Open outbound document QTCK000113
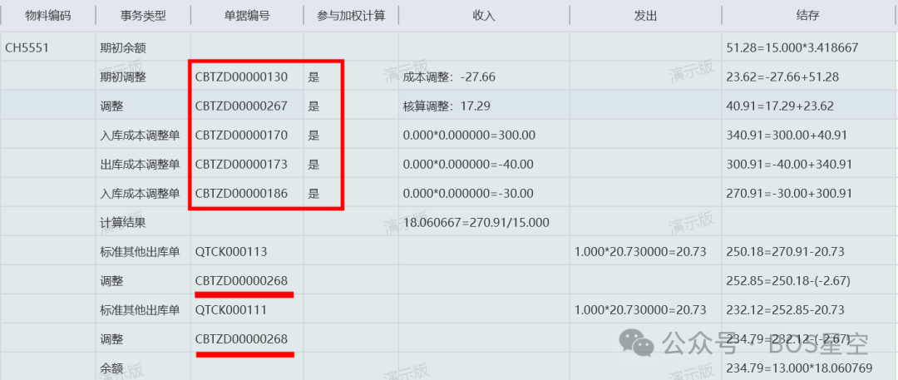This screenshot has height=380, width=898. pyautogui.click(x=231, y=252)
